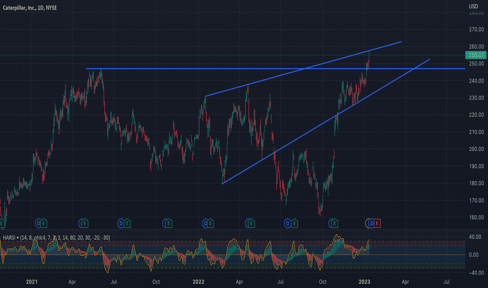
Task: Open the USD currency label
Action: 473,6
